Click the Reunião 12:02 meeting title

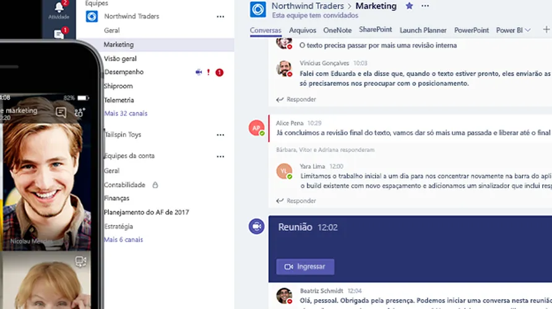[308, 227]
